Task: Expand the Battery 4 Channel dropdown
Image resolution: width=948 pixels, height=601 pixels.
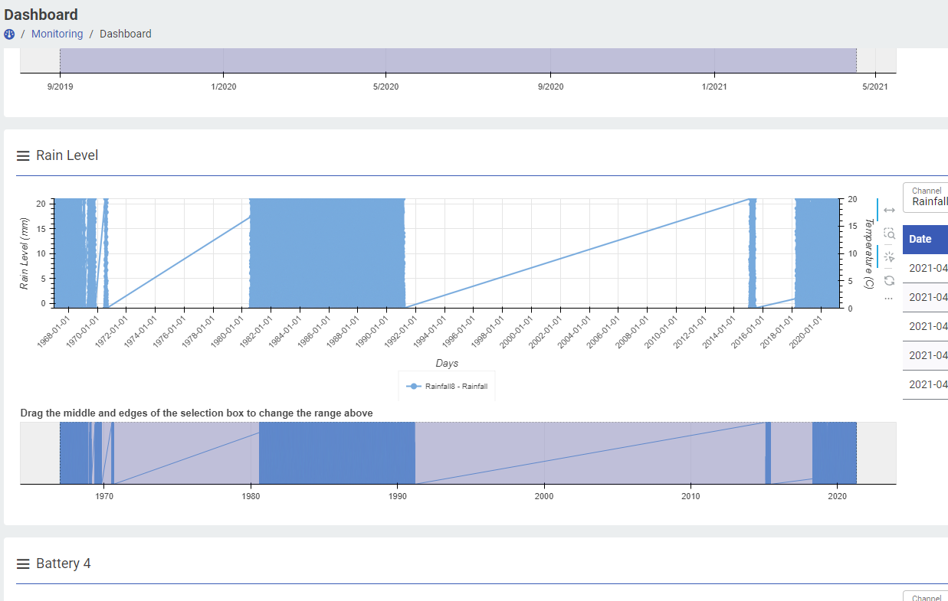Action: pos(926,596)
